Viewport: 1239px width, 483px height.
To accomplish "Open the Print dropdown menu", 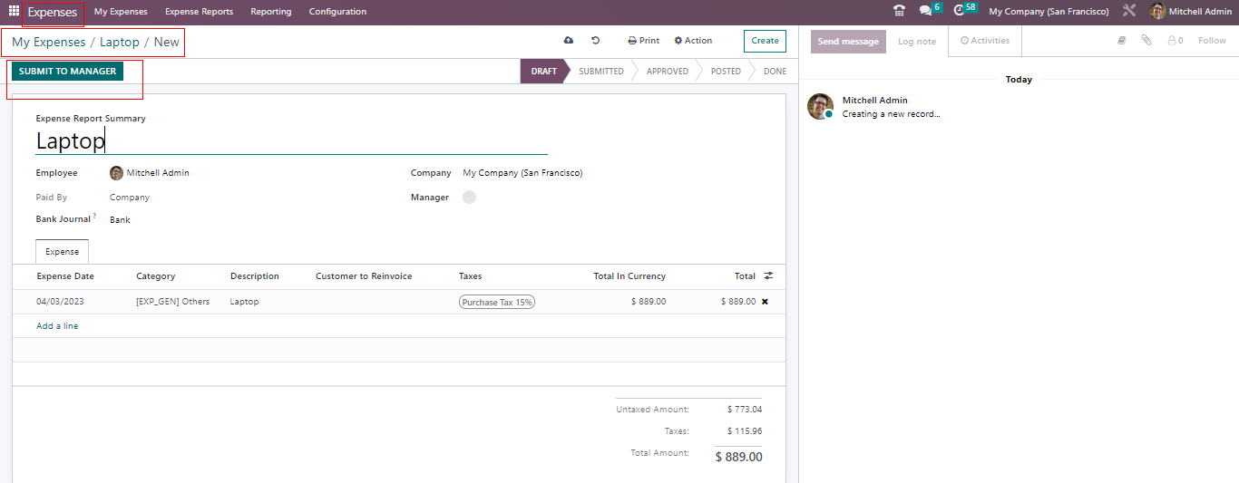I will pyautogui.click(x=644, y=41).
